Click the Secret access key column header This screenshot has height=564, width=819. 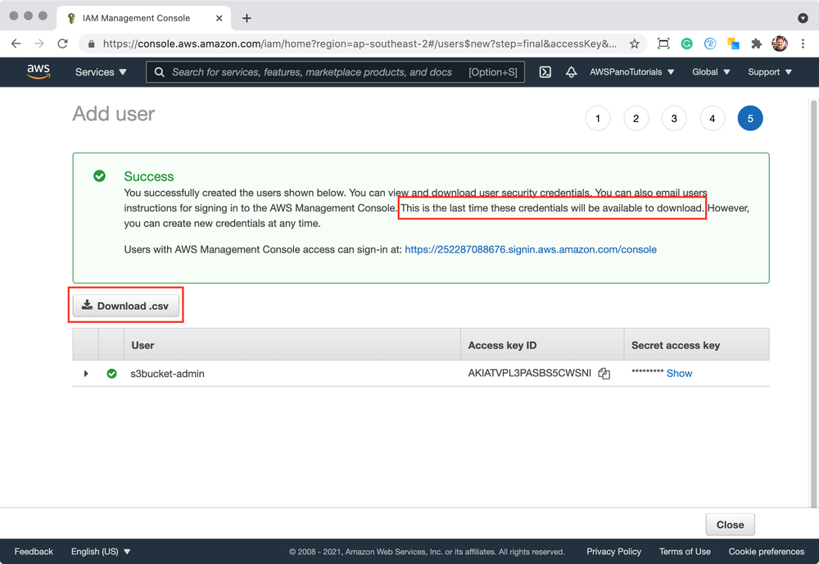(697, 345)
